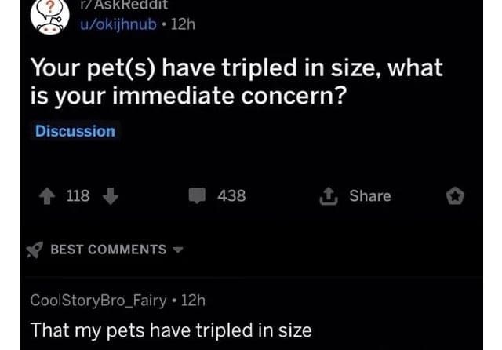The width and height of the screenshot is (502, 350).
Task: Downvote the post with the down arrow
Action: point(110,196)
